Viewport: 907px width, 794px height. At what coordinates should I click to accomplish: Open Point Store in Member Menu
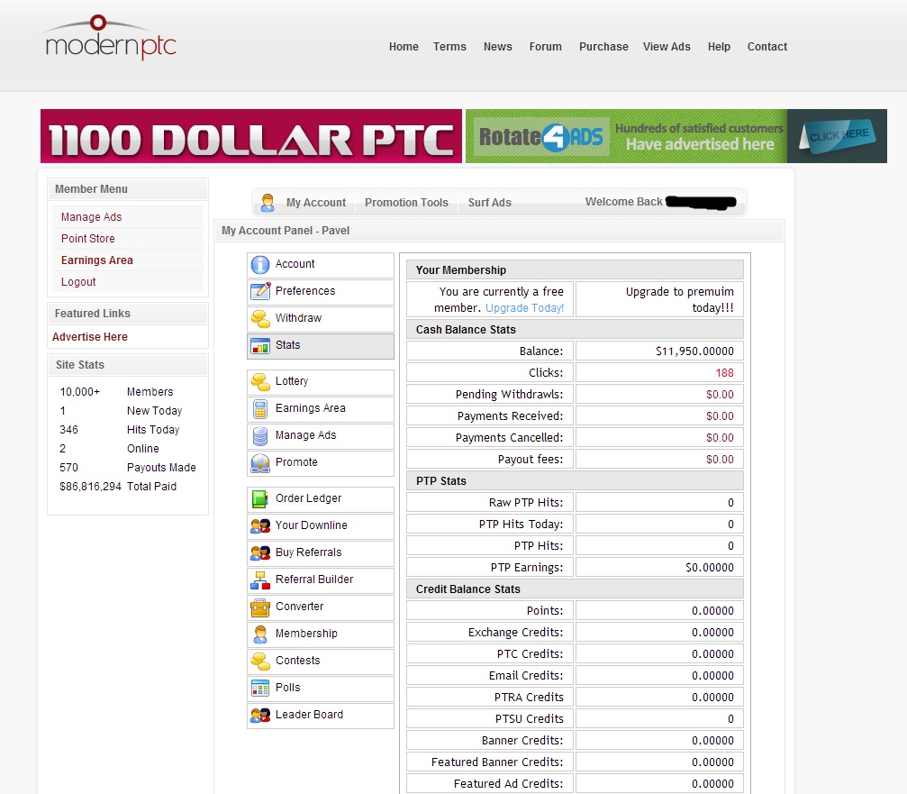88,239
